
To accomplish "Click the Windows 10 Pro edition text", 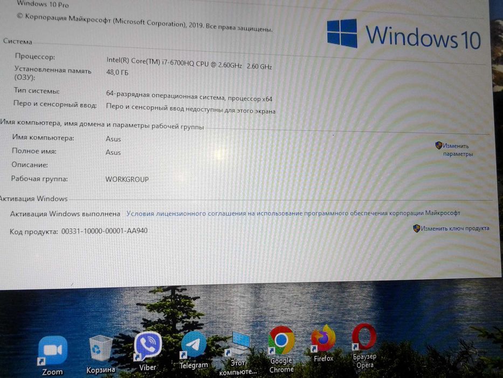I will (43, 4).
